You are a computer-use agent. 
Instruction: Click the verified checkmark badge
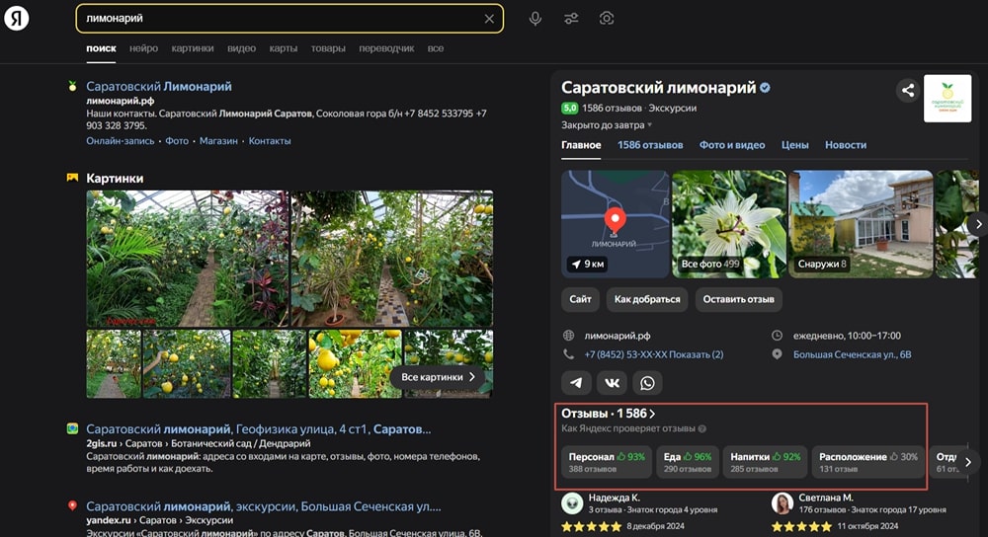coord(765,88)
